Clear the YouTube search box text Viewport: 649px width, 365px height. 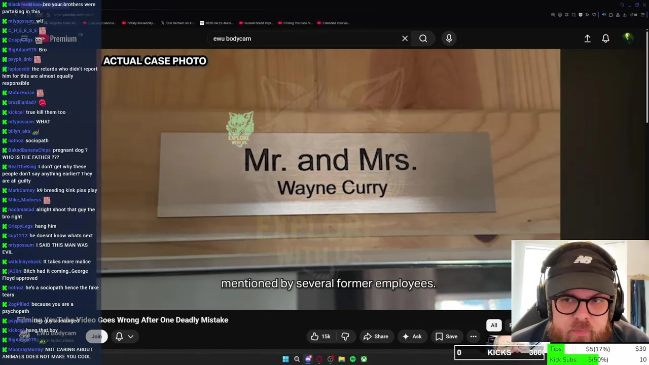[x=405, y=39]
